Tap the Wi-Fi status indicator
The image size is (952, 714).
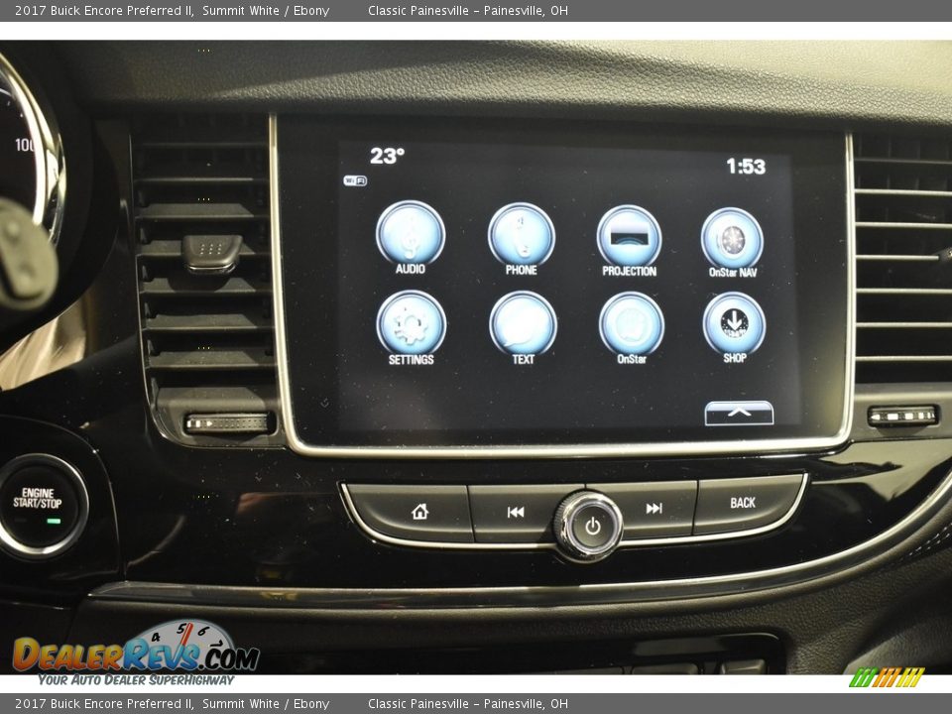pyautogui.click(x=355, y=180)
